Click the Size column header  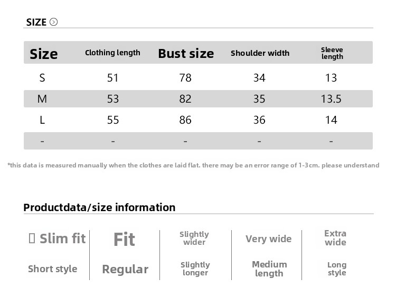pyautogui.click(x=43, y=54)
